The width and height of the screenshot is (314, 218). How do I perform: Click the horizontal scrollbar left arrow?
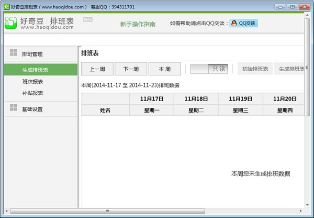[x=7, y=211]
